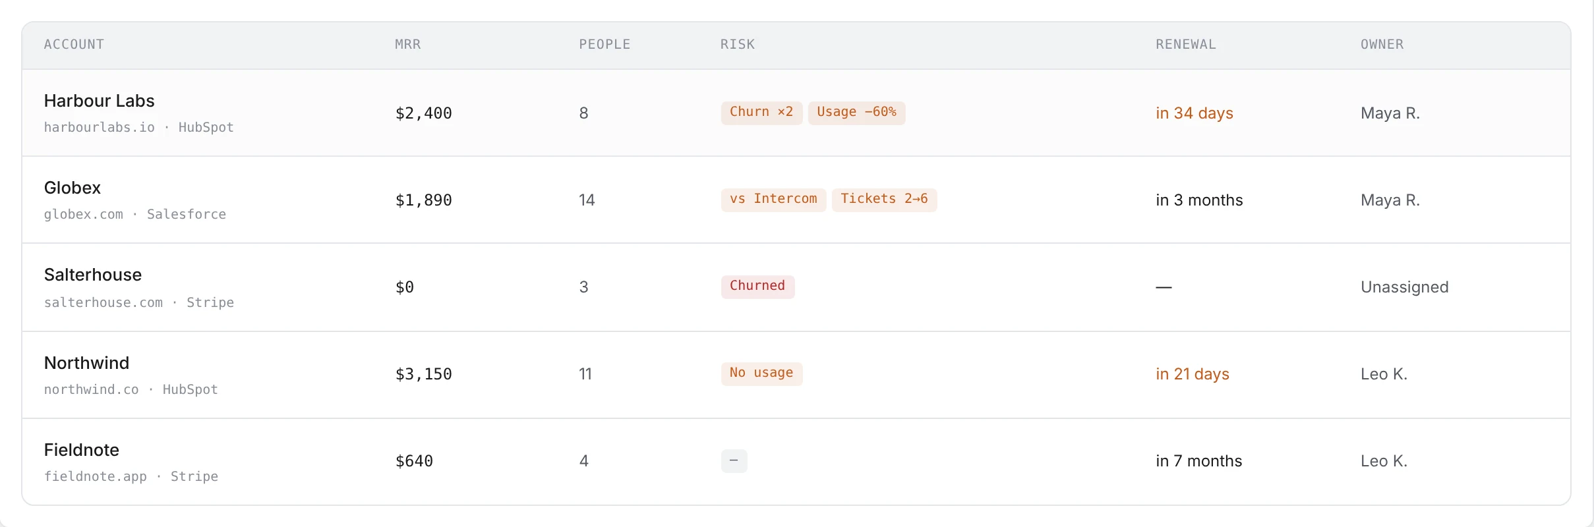Click 'in 34 days' renewal text
This screenshot has height=527, width=1594.
coord(1194,113)
